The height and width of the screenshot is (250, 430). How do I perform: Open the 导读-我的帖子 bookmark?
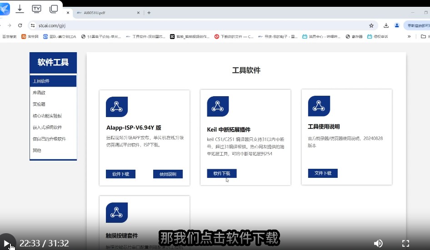tap(278, 36)
